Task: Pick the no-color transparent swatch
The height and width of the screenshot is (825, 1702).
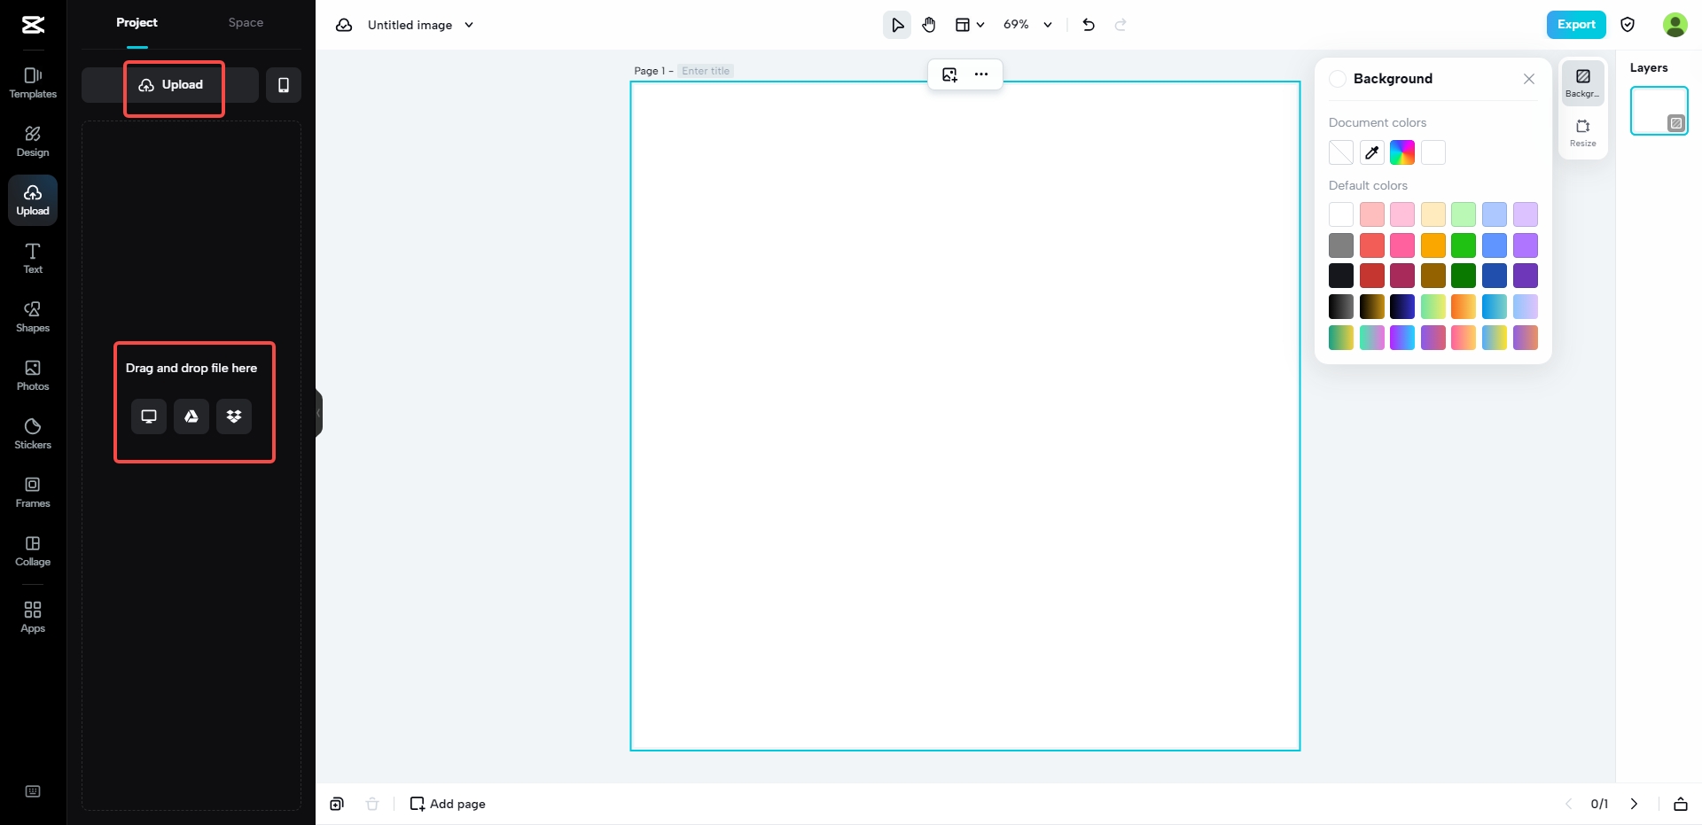Action: (x=1341, y=152)
